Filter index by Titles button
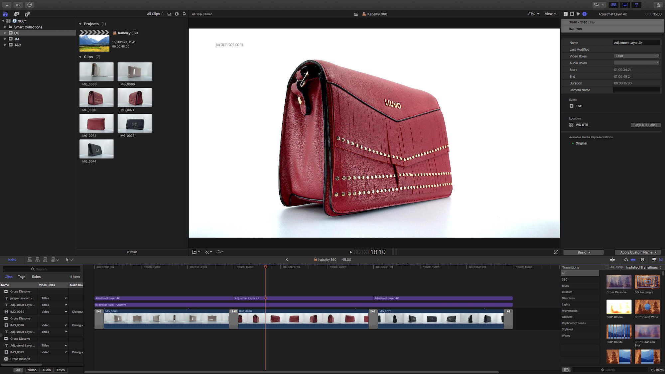Screen dimensions: 665x374 [61, 370]
